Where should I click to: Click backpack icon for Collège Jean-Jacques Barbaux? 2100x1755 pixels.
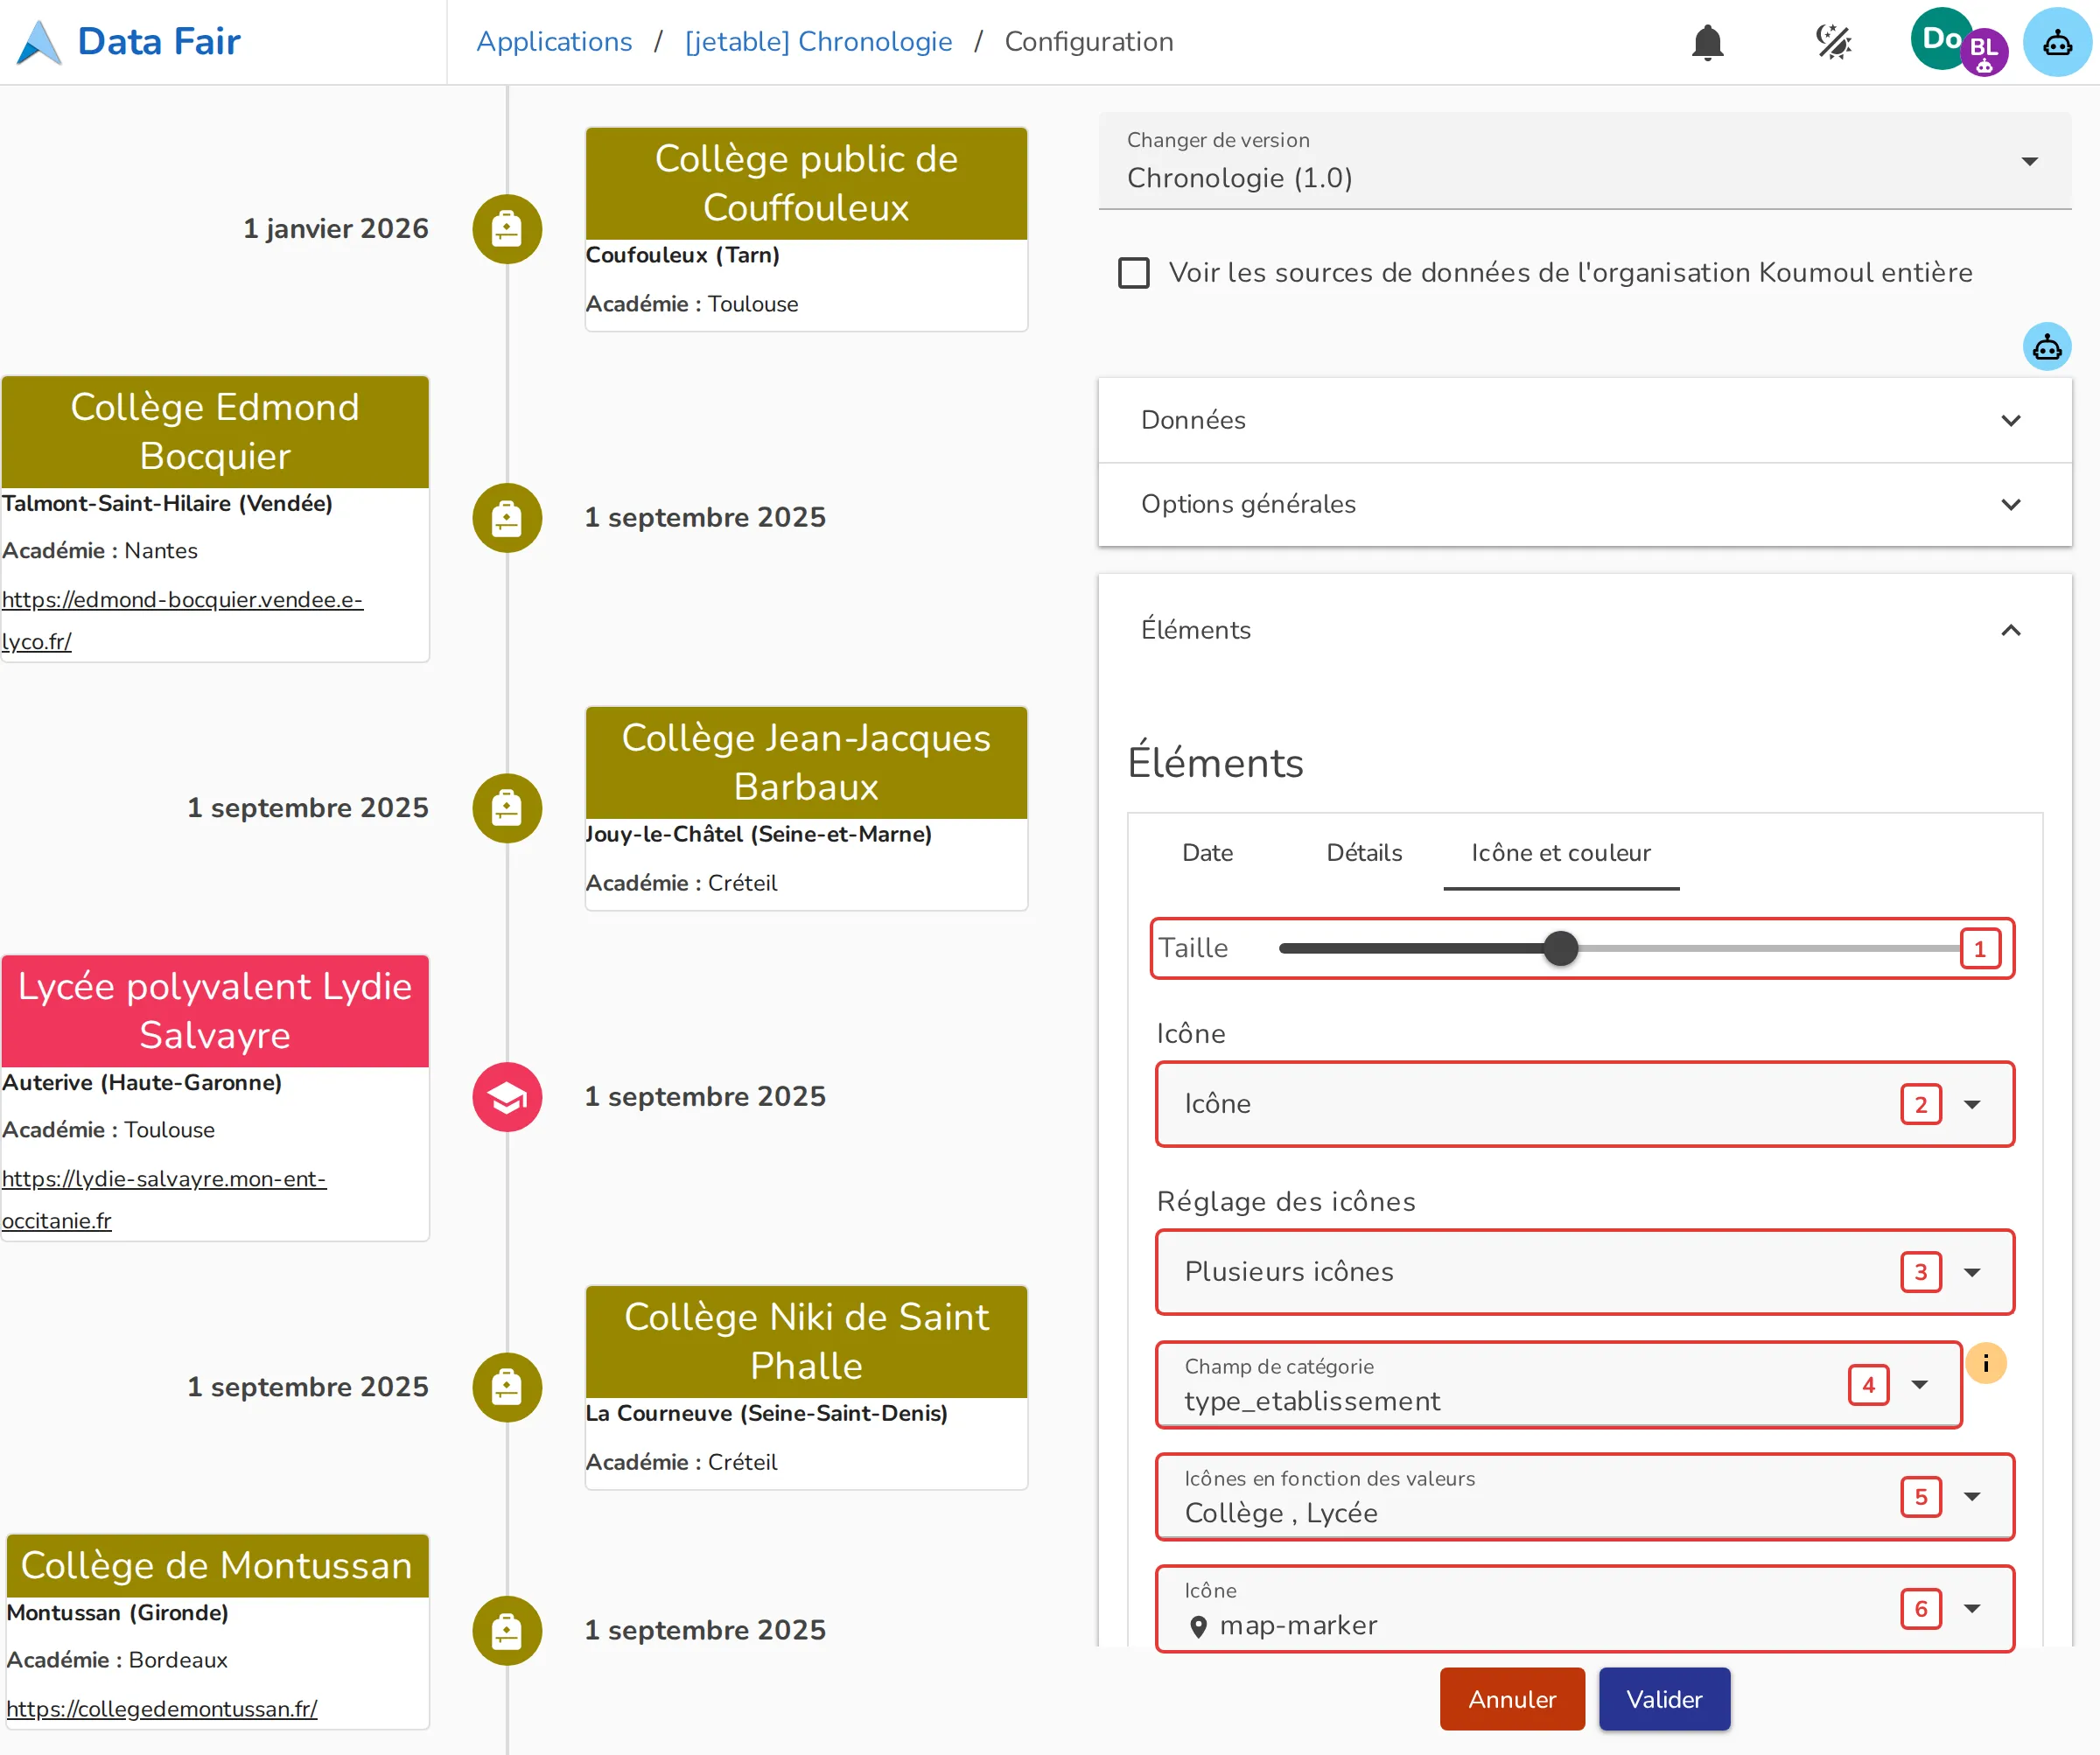(507, 808)
